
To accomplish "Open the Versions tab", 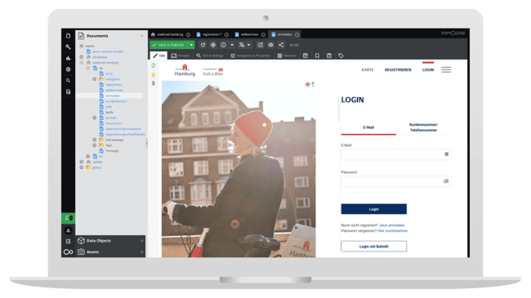I will coord(287,56).
